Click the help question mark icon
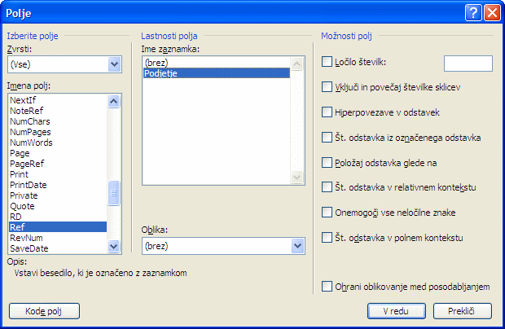Image resolution: width=505 pixels, height=329 pixels. point(474,12)
